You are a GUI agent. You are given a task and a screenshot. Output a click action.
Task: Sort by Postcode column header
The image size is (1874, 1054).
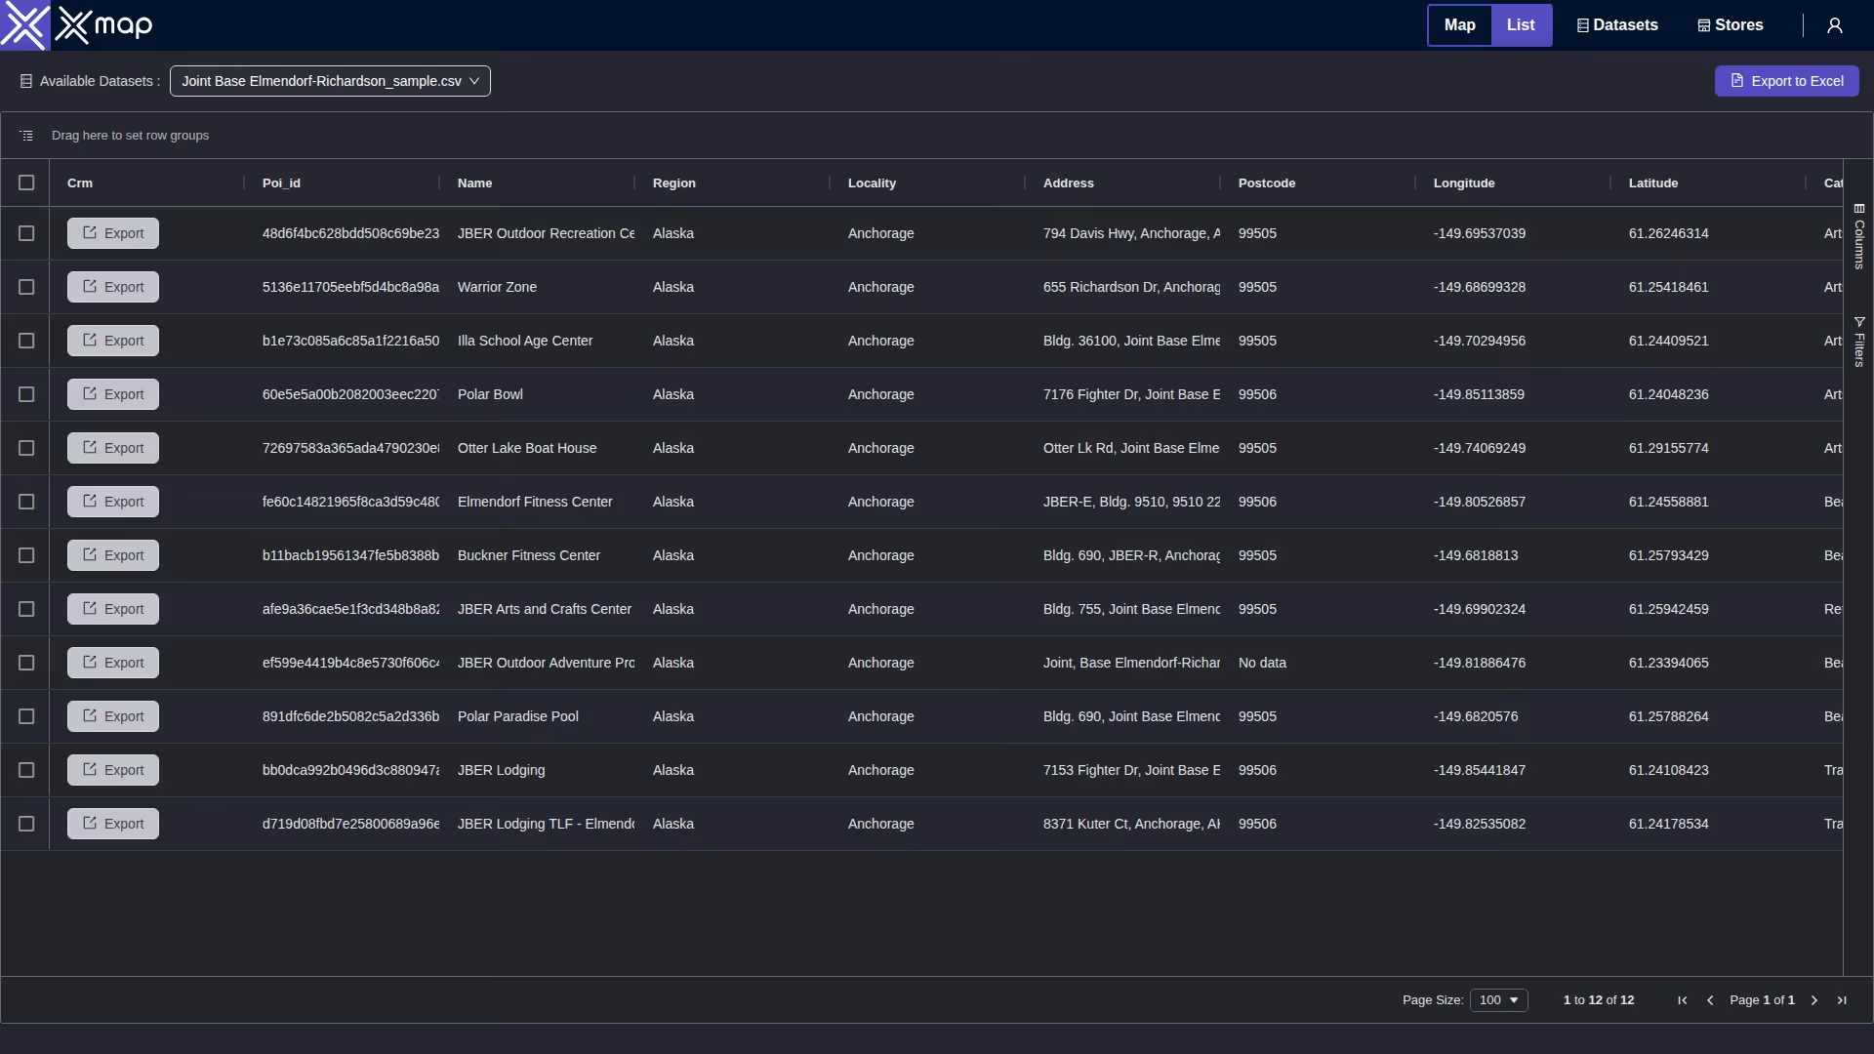coord(1267,183)
